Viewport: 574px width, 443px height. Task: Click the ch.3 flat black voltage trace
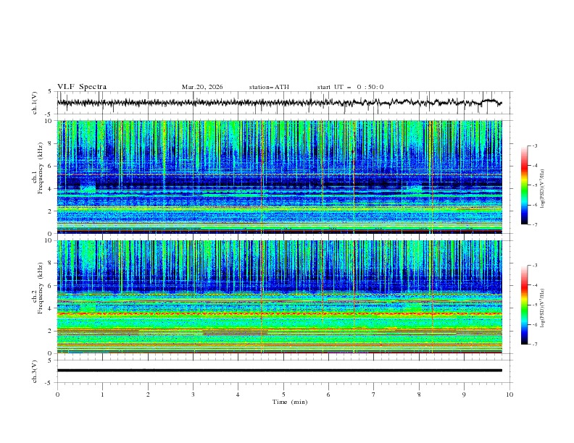click(x=283, y=370)
